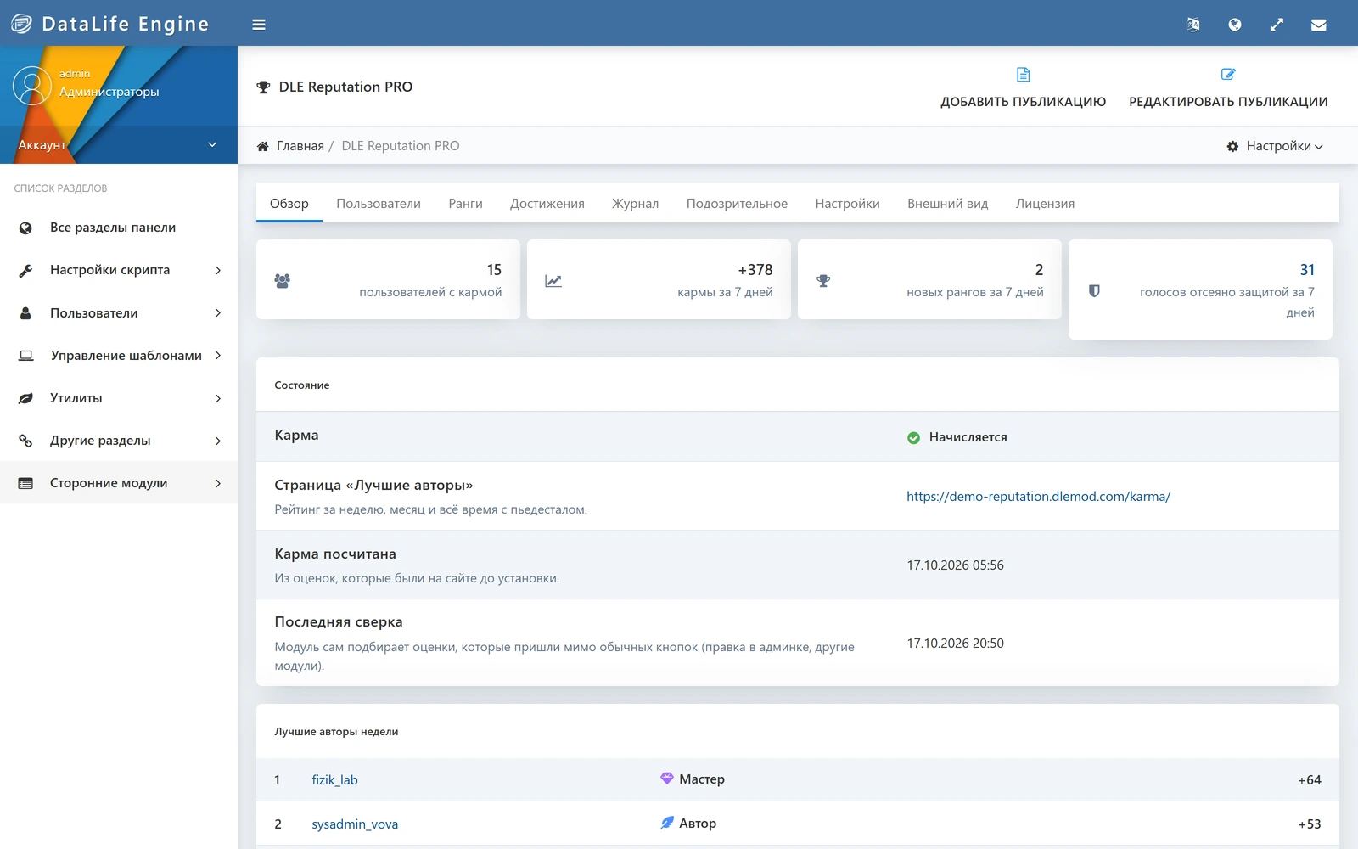Open the Лицензия tab

1045,204
